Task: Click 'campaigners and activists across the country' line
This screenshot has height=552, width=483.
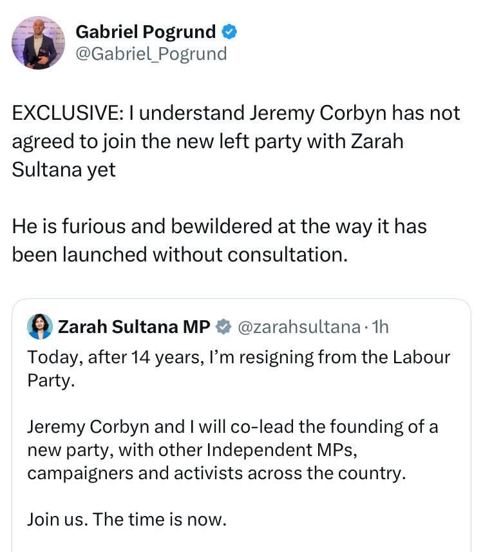Action: 216,472
